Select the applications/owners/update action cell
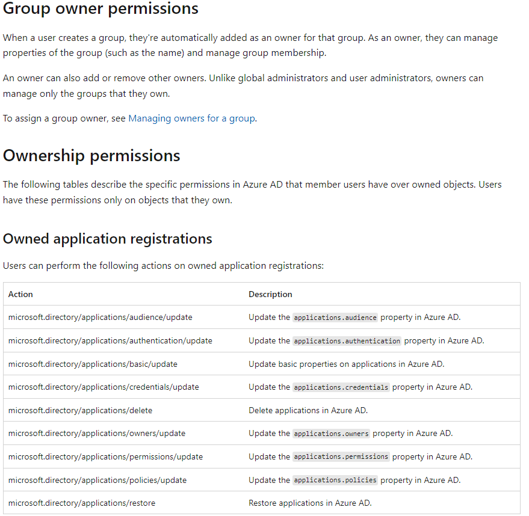Viewport: 529px width, 516px height. point(97,433)
